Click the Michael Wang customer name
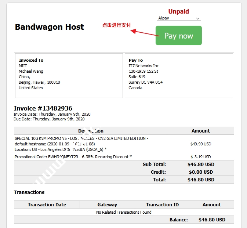Viewport: 247px width, 228px height. pos(31,71)
